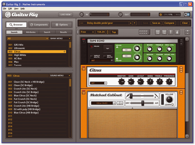This screenshot has width=195, height=145.
Task: Click the Dry/Air slider handle
Action: pos(143,103)
